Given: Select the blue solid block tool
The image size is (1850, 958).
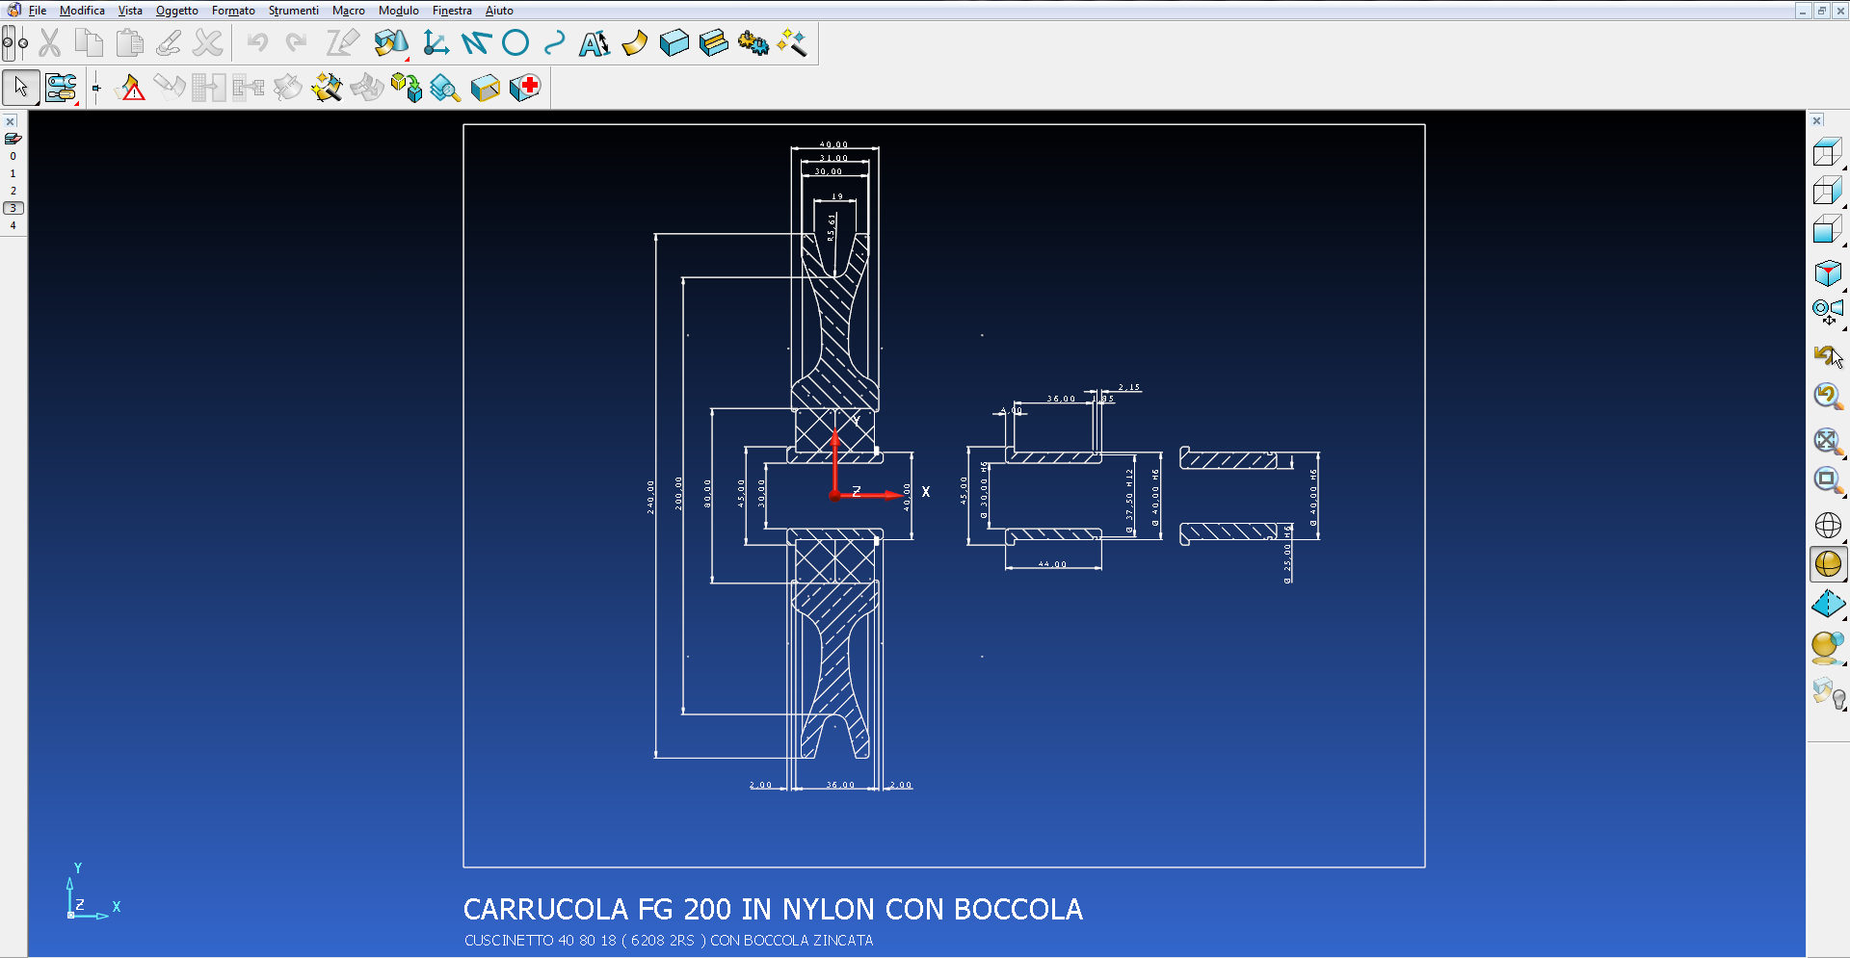Looking at the screenshot, I should [674, 43].
